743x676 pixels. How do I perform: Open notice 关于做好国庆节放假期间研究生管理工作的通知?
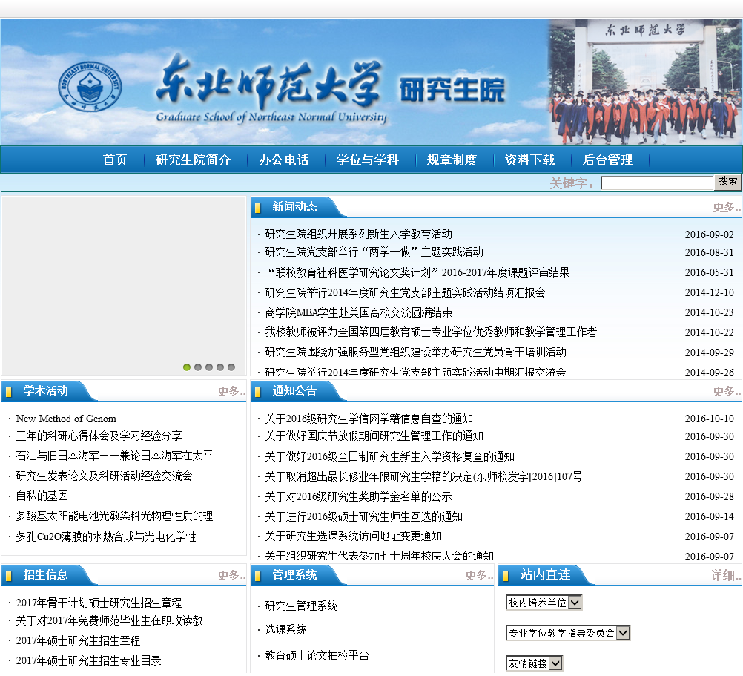(x=374, y=436)
